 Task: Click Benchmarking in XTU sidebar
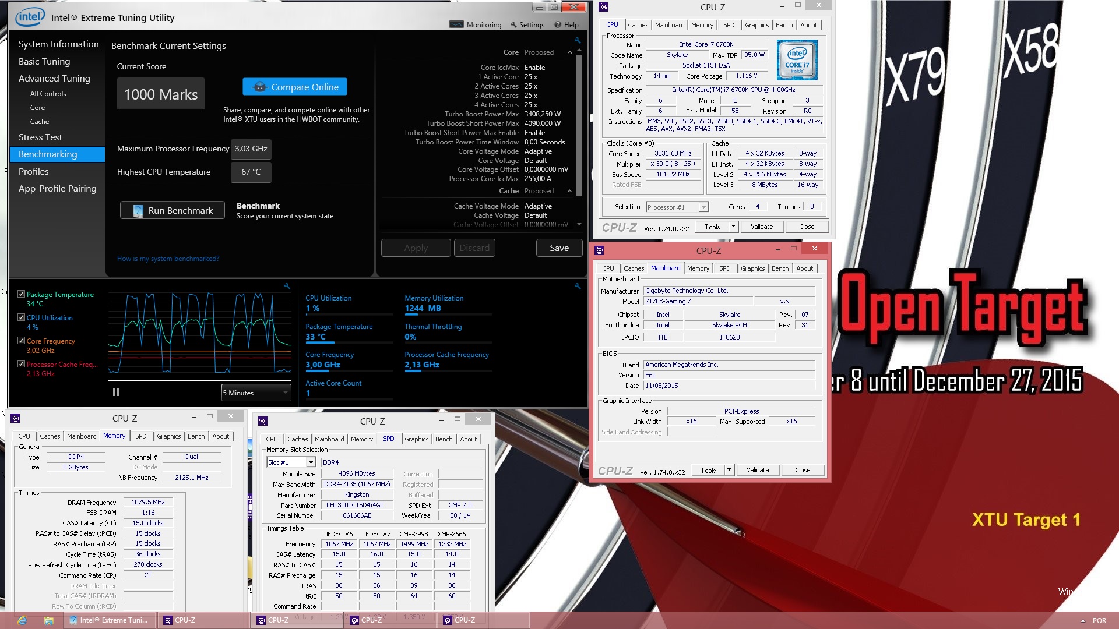pos(57,154)
